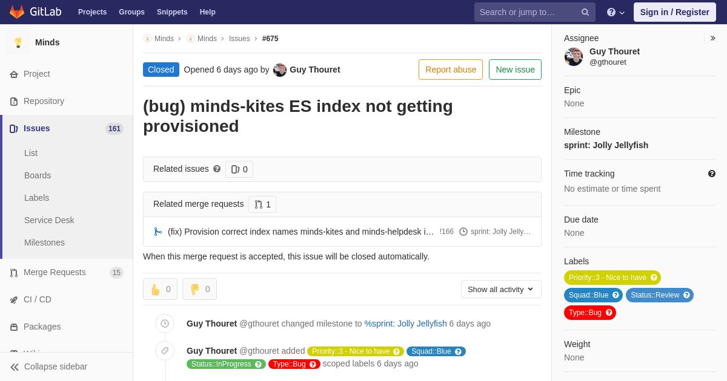The image size is (727, 381).
Task: Click help icon on Priority::3 sidebar label
Action: [654, 278]
